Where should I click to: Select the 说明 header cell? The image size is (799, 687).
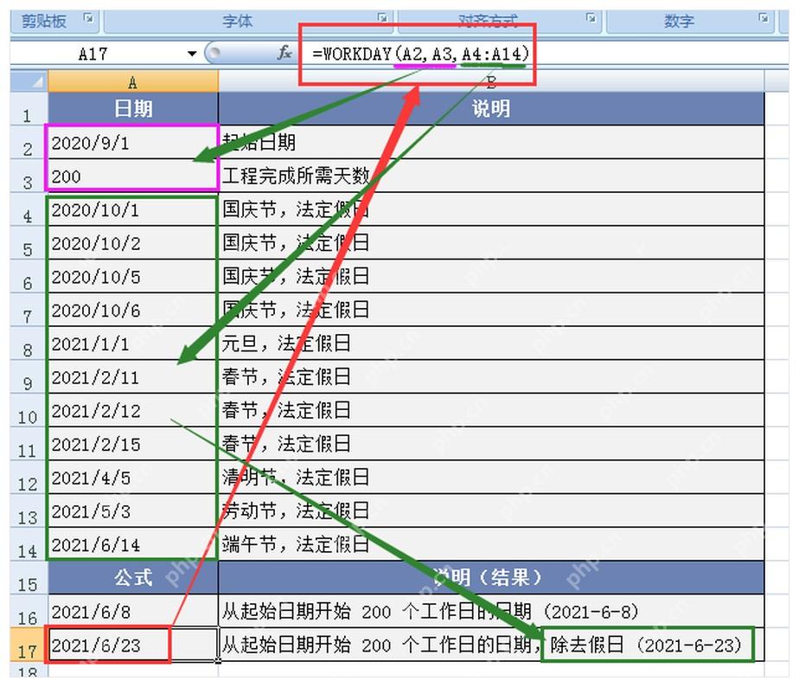point(491,109)
